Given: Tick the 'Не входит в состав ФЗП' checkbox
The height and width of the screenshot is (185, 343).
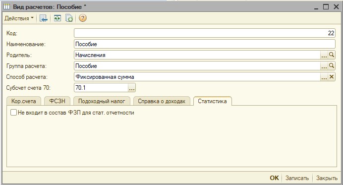Looking at the screenshot, I should (13, 113).
